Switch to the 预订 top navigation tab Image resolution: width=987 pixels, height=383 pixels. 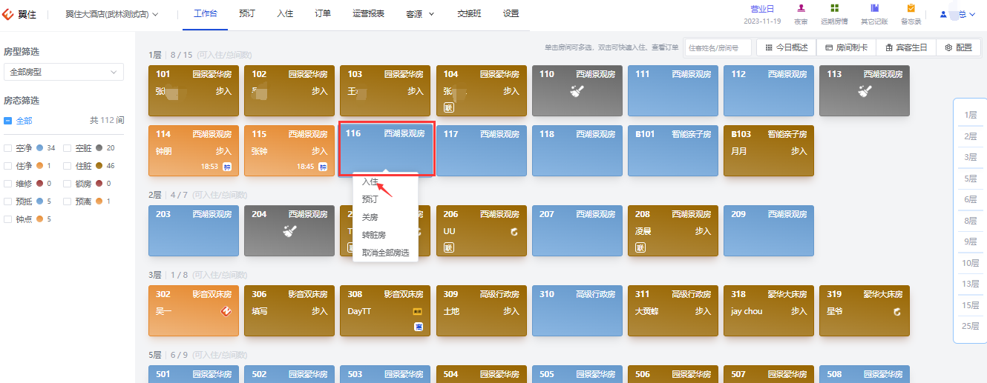pyautogui.click(x=248, y=13)
